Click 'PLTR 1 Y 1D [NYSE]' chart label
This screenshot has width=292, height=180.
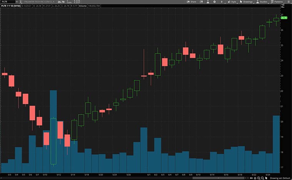click(11, 6)
